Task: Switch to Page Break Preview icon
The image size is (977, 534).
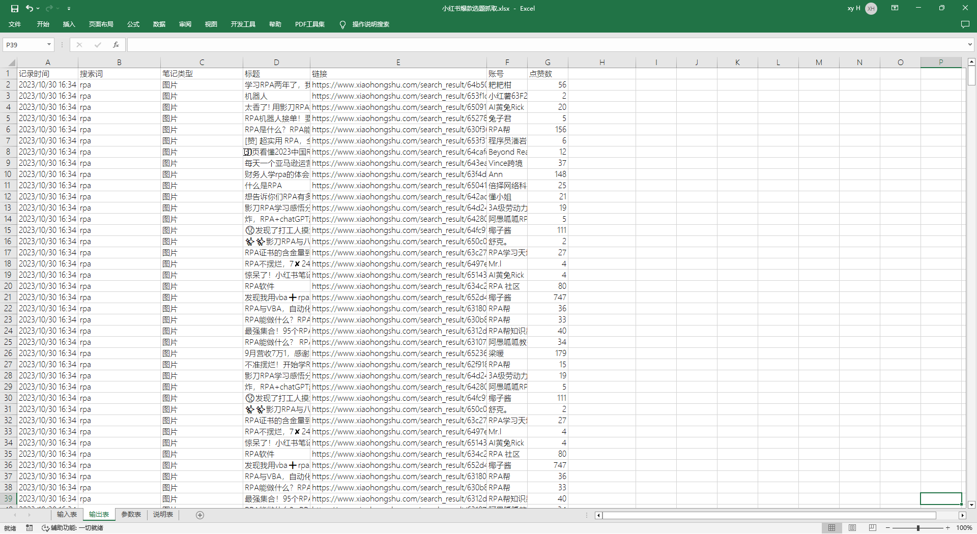Action: point(873,528)
